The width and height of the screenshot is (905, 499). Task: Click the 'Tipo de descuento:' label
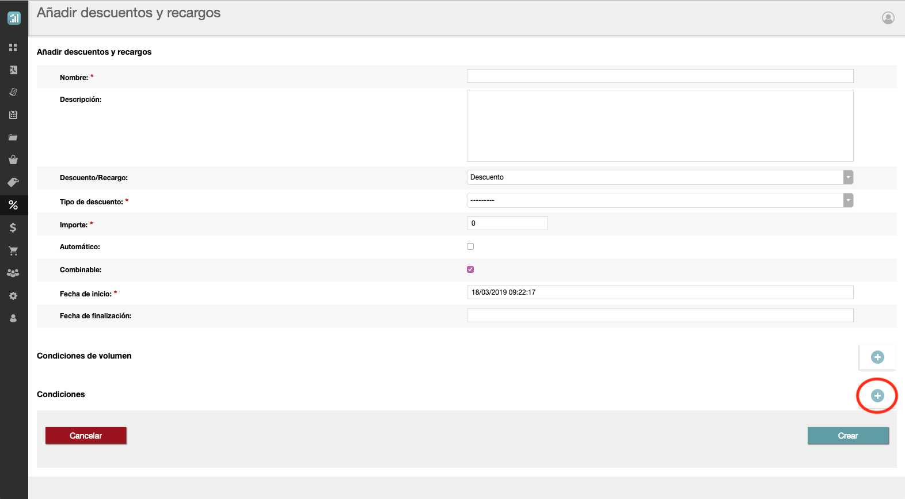[x=92, y=202]
